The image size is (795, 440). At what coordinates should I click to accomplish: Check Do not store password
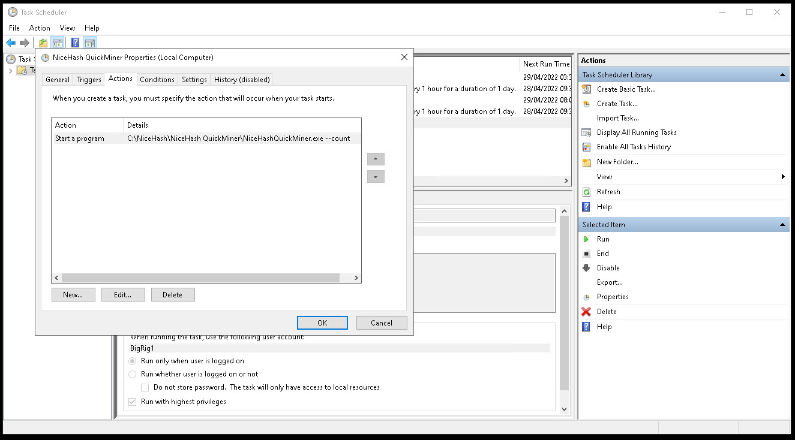145,387
